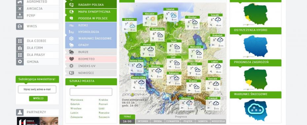Click the bar chart icon beside Dla Firm
307x125 pixels.
tap(20, 48)
